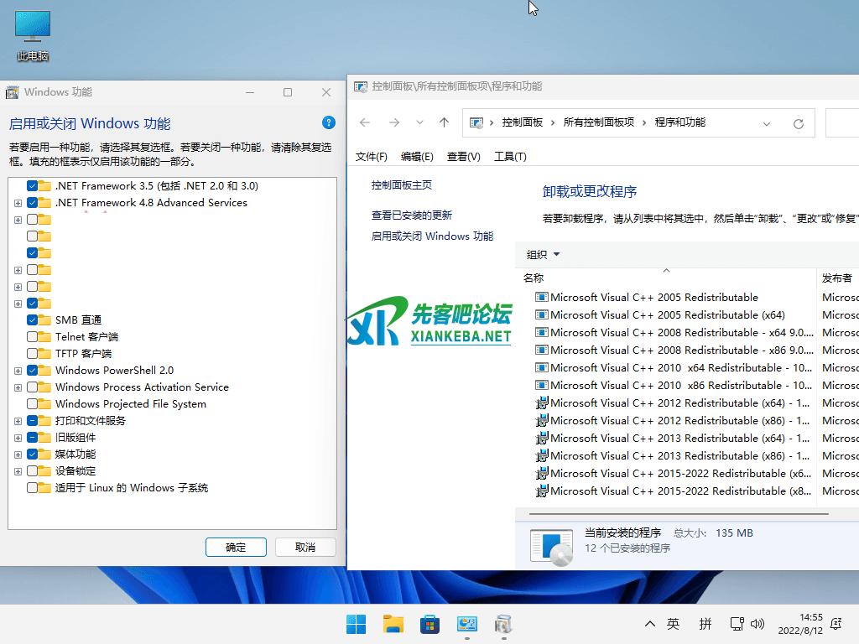Open the Tools menu
This screenshot has width=859, height=644.
click(510, 156)
